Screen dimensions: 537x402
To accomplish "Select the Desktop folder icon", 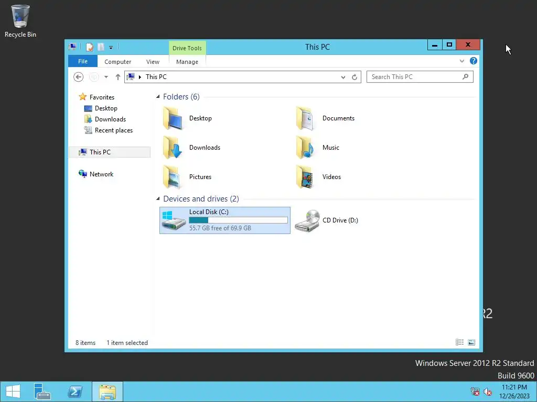I will [173, 118].
